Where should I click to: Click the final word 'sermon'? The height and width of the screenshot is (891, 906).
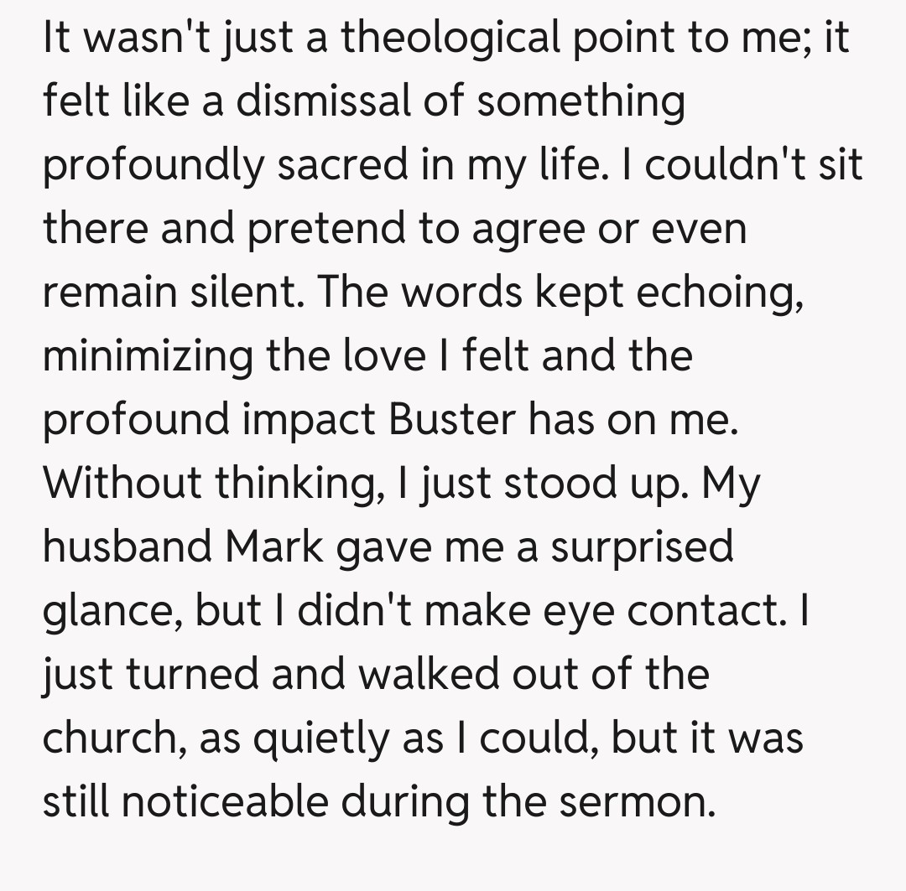point(639,800)
